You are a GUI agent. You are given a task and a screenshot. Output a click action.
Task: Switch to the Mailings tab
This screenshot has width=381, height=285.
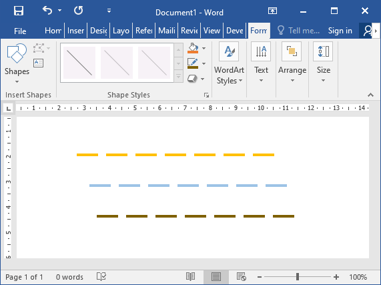point(166,31)
